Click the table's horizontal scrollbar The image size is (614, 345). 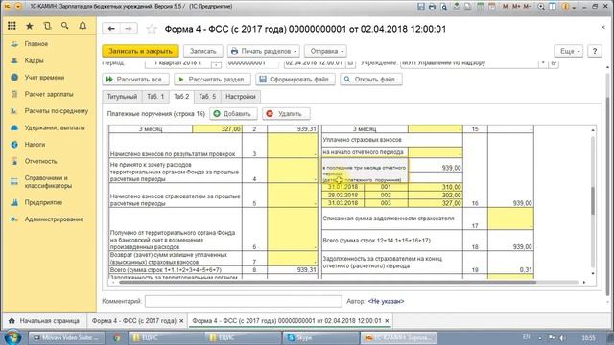pyautogui.click(x=327, y=282)
